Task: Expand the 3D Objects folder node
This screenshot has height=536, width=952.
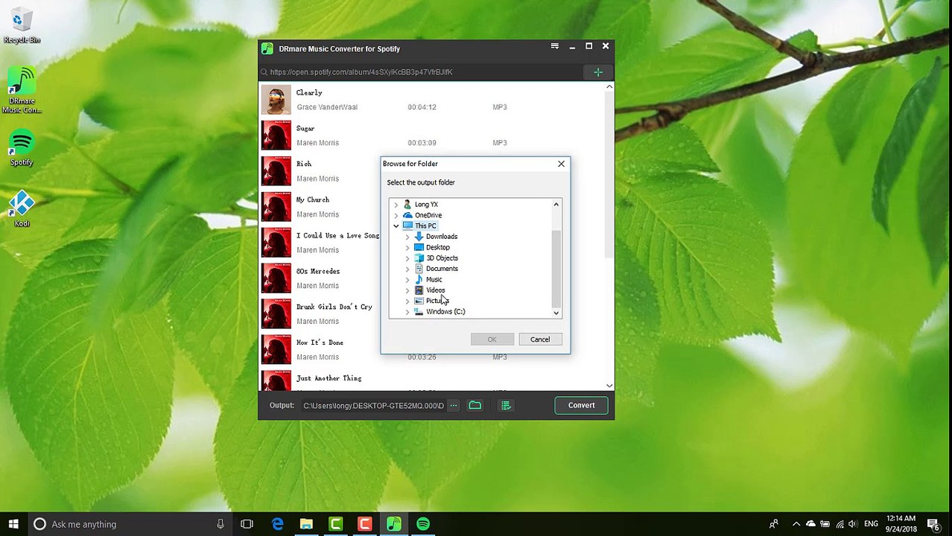Action: tap(407, 258)
